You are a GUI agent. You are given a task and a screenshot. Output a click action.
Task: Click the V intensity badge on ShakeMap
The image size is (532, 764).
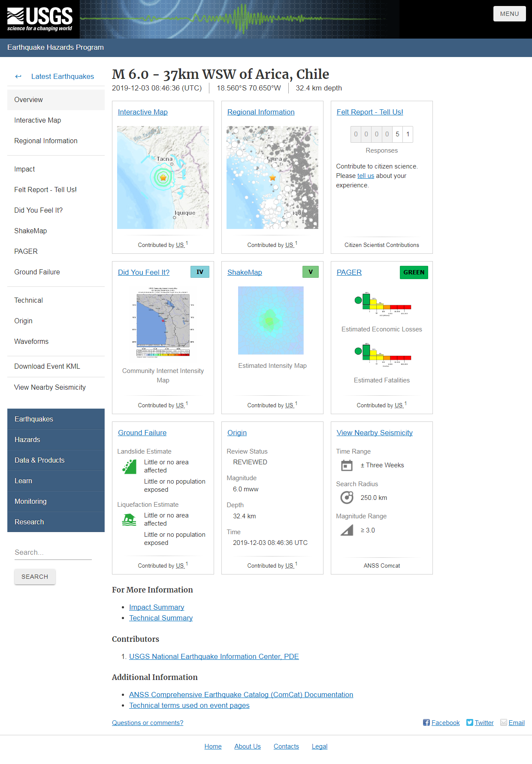pyautogui.click(x=311, y=272)
